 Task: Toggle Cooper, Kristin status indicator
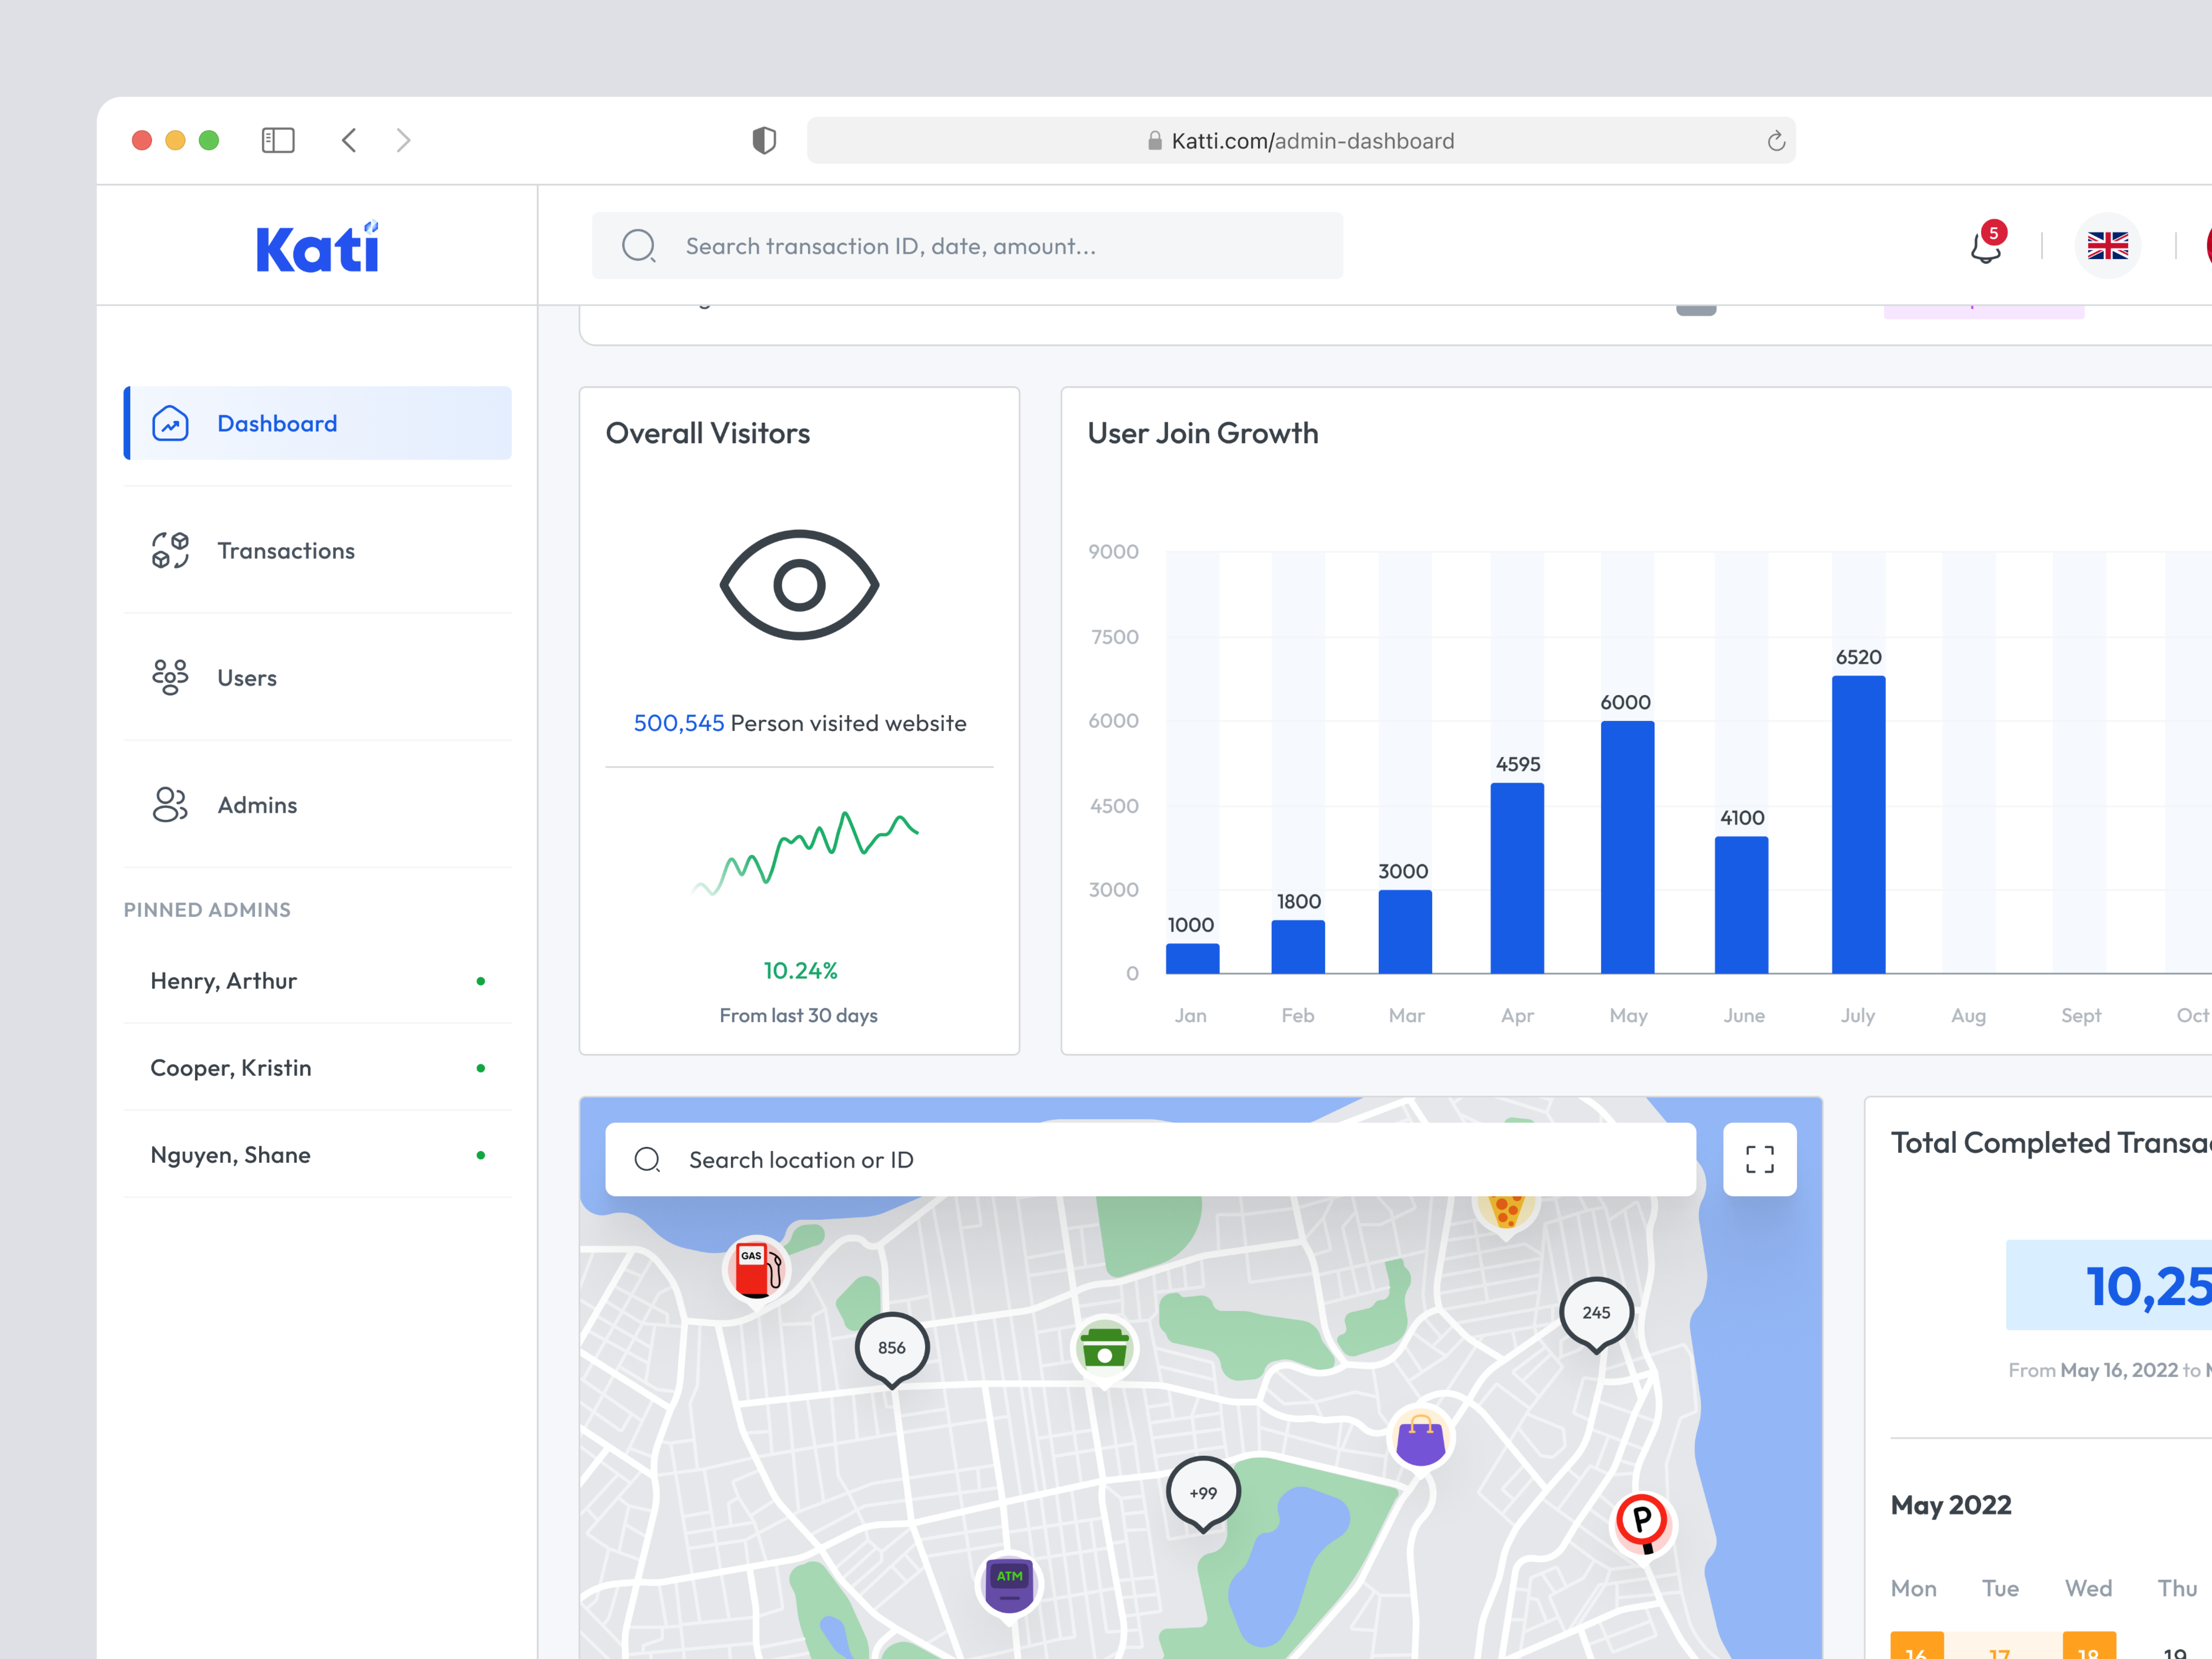click(481, 1068)
